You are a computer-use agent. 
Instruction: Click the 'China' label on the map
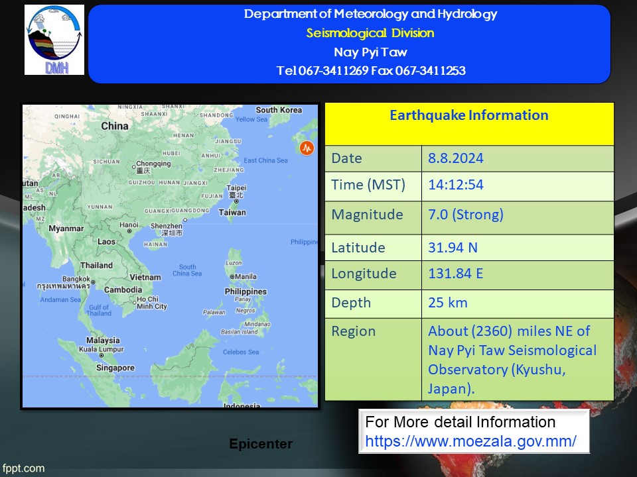coord(115,126)
